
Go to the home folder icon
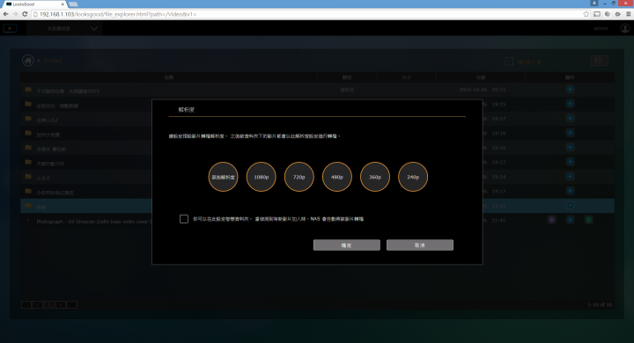(28, 61)
